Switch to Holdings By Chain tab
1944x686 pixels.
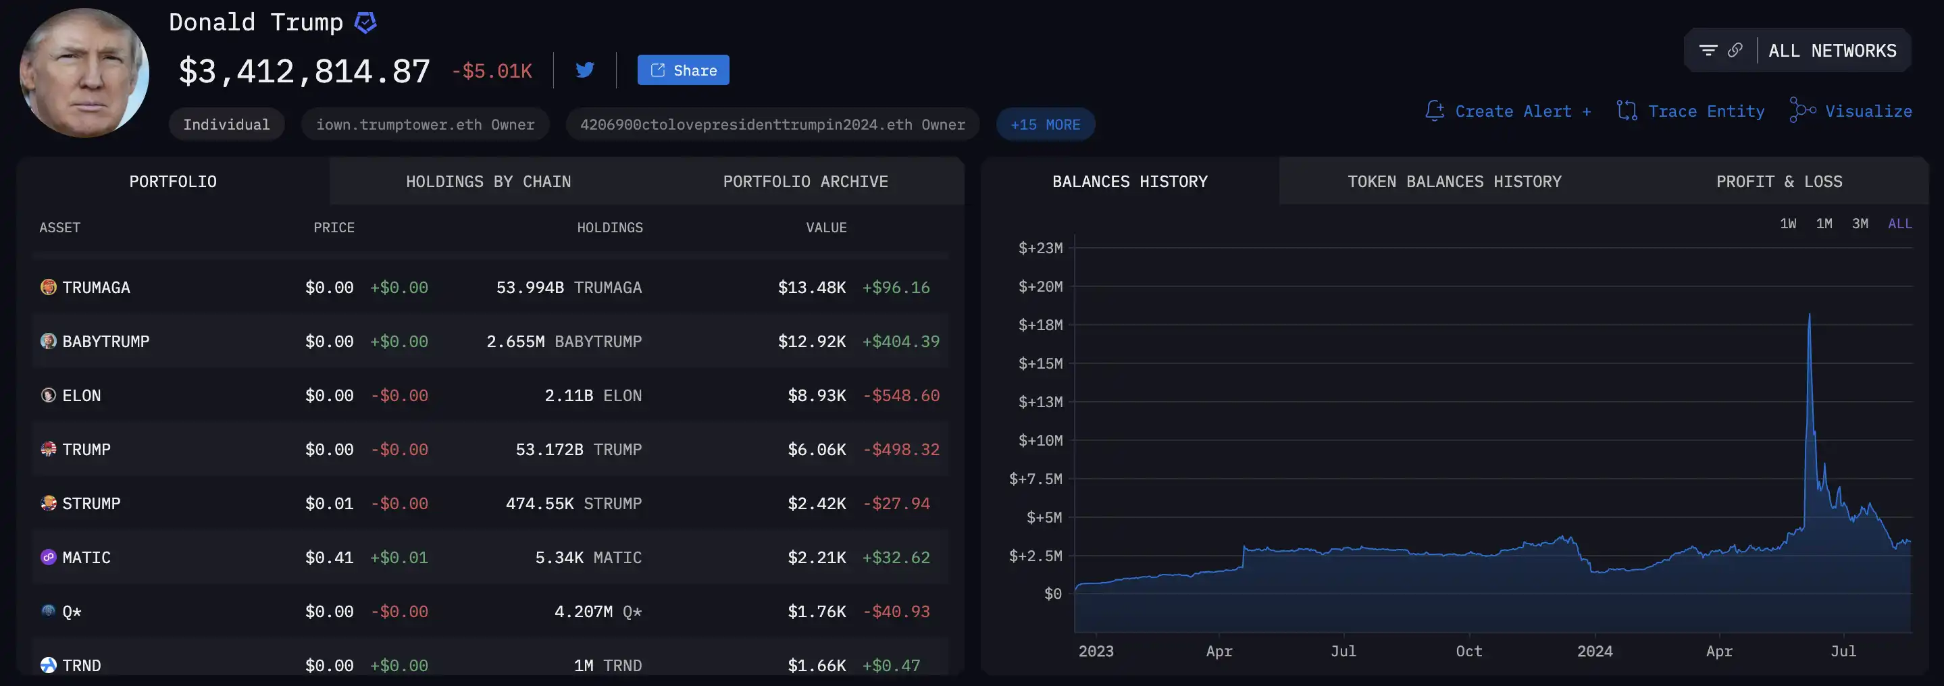488,182
